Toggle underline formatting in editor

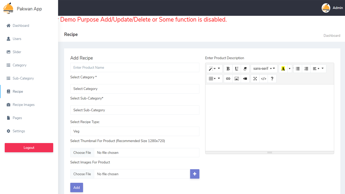click(x=236, y=69)
